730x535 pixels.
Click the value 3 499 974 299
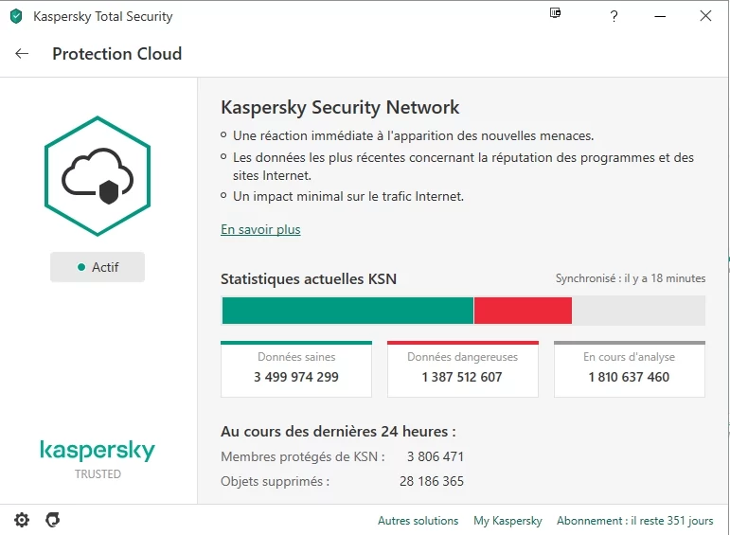[x=296, y=377]
